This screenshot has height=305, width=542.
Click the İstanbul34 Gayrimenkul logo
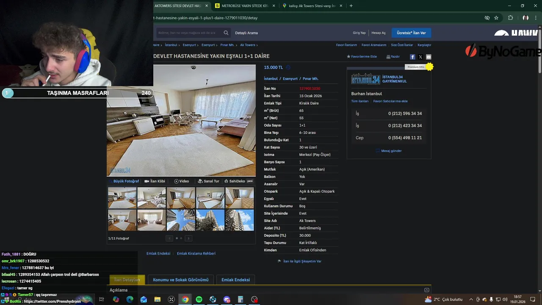(x=365, y=79)
